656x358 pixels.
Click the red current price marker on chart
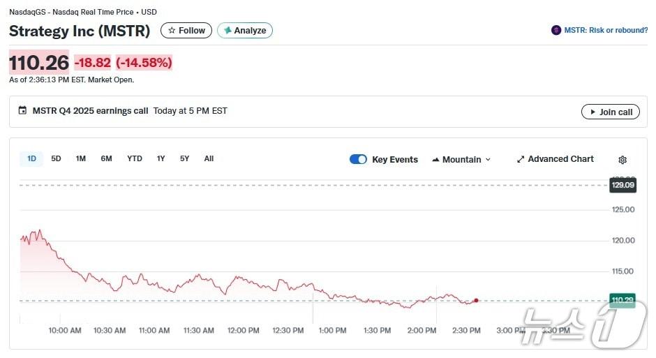[x=476, y=300]
